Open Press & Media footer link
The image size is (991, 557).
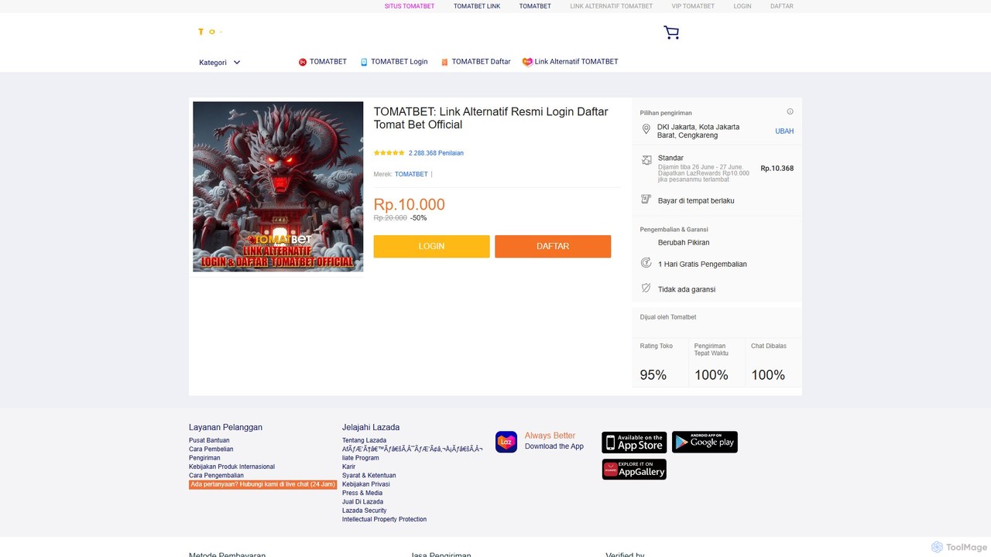click(362, 493)
